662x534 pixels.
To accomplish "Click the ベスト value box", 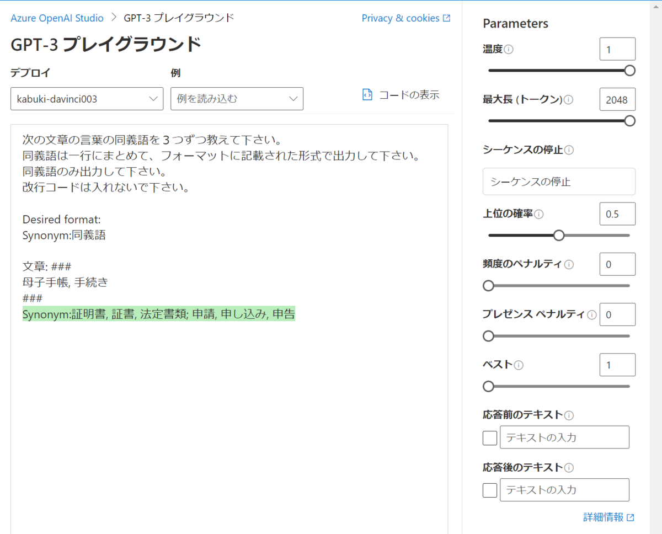I will pyautogui.click(x=617, y=365).
